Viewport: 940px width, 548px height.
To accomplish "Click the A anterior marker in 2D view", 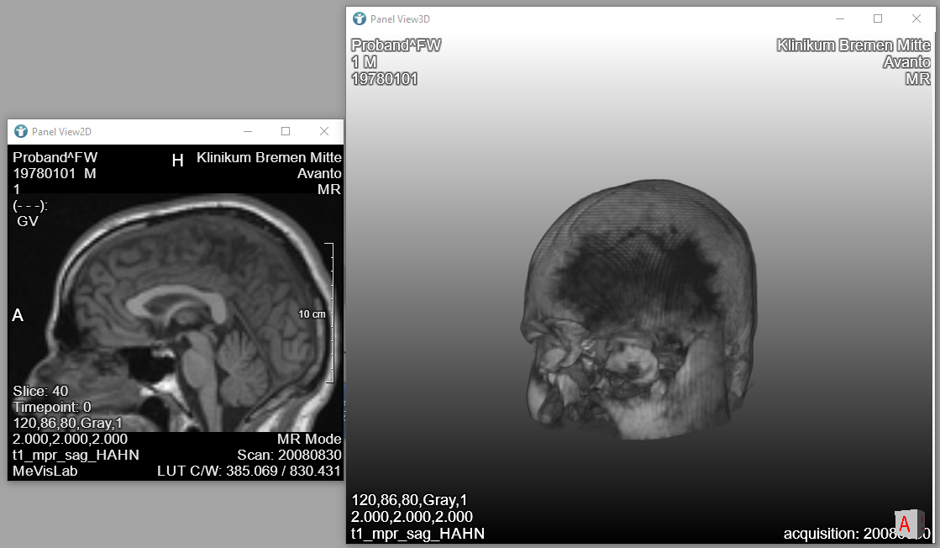I will (18, 315).
